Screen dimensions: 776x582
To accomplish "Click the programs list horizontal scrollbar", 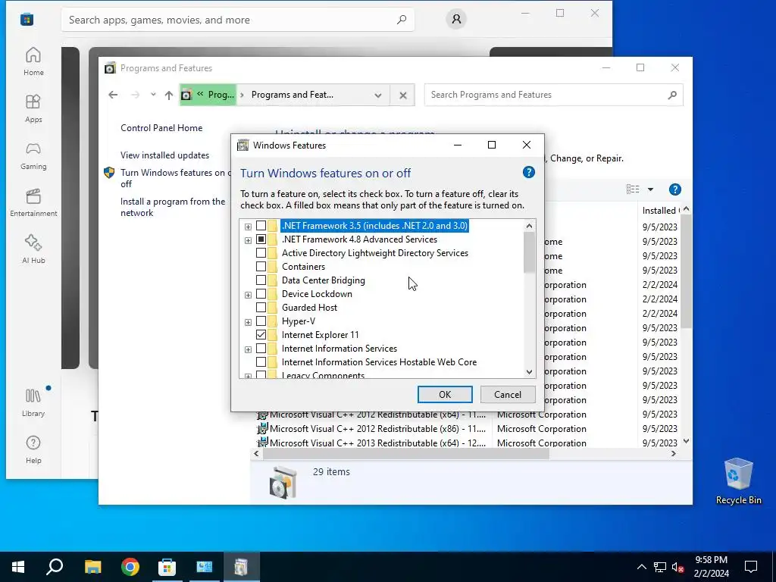I will (x=406, y=454).
